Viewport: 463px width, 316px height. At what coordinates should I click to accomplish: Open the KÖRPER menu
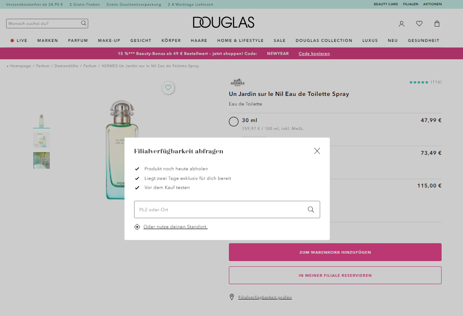[171, 41]
